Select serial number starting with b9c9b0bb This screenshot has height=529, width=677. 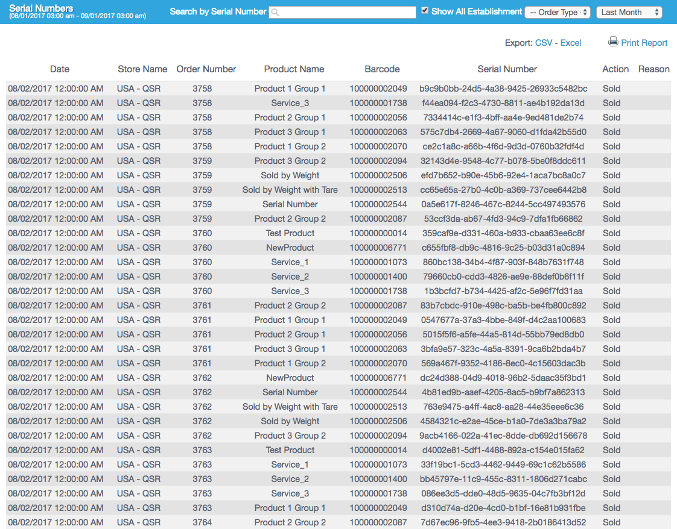pos(503,89)
